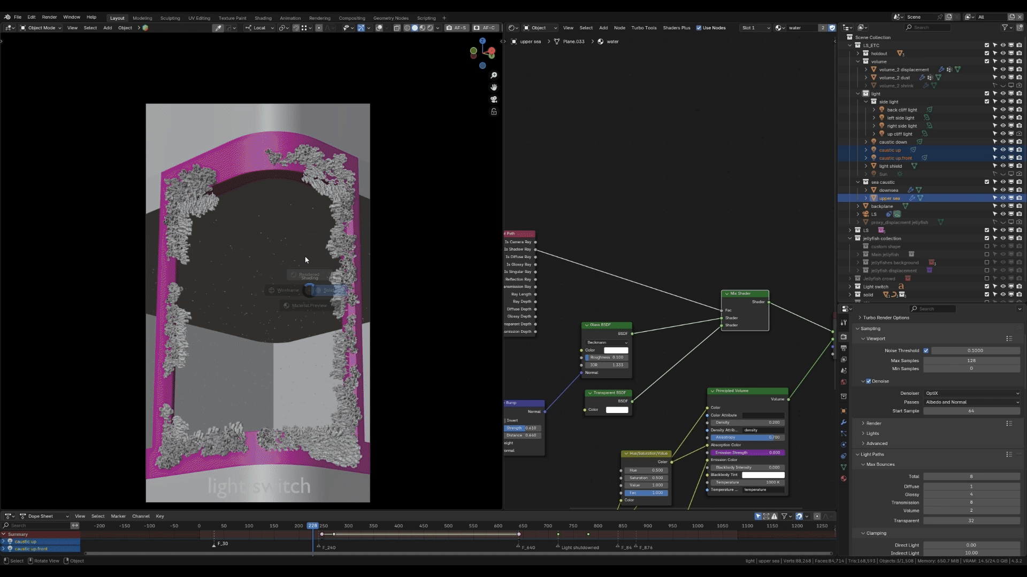Hide caustic down light with eye icon

click(x=1003, y=142)
